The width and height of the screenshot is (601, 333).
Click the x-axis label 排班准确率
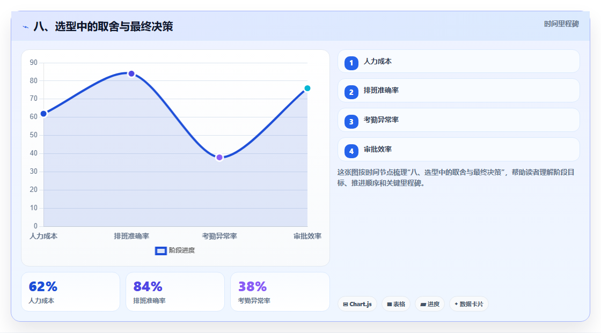pyautogui.click(x=131, y=236)
